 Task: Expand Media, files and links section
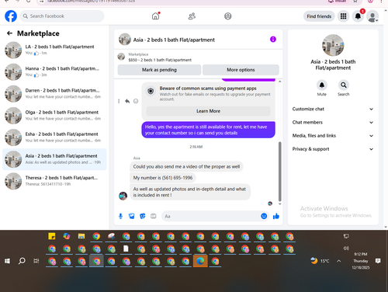pos(333,136)
